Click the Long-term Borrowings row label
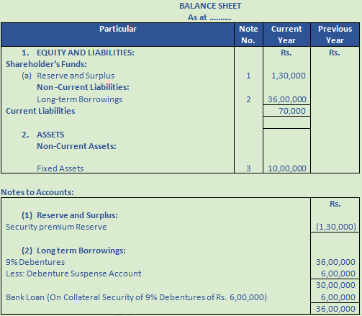362x316 pixels. [x=79, y=99]
